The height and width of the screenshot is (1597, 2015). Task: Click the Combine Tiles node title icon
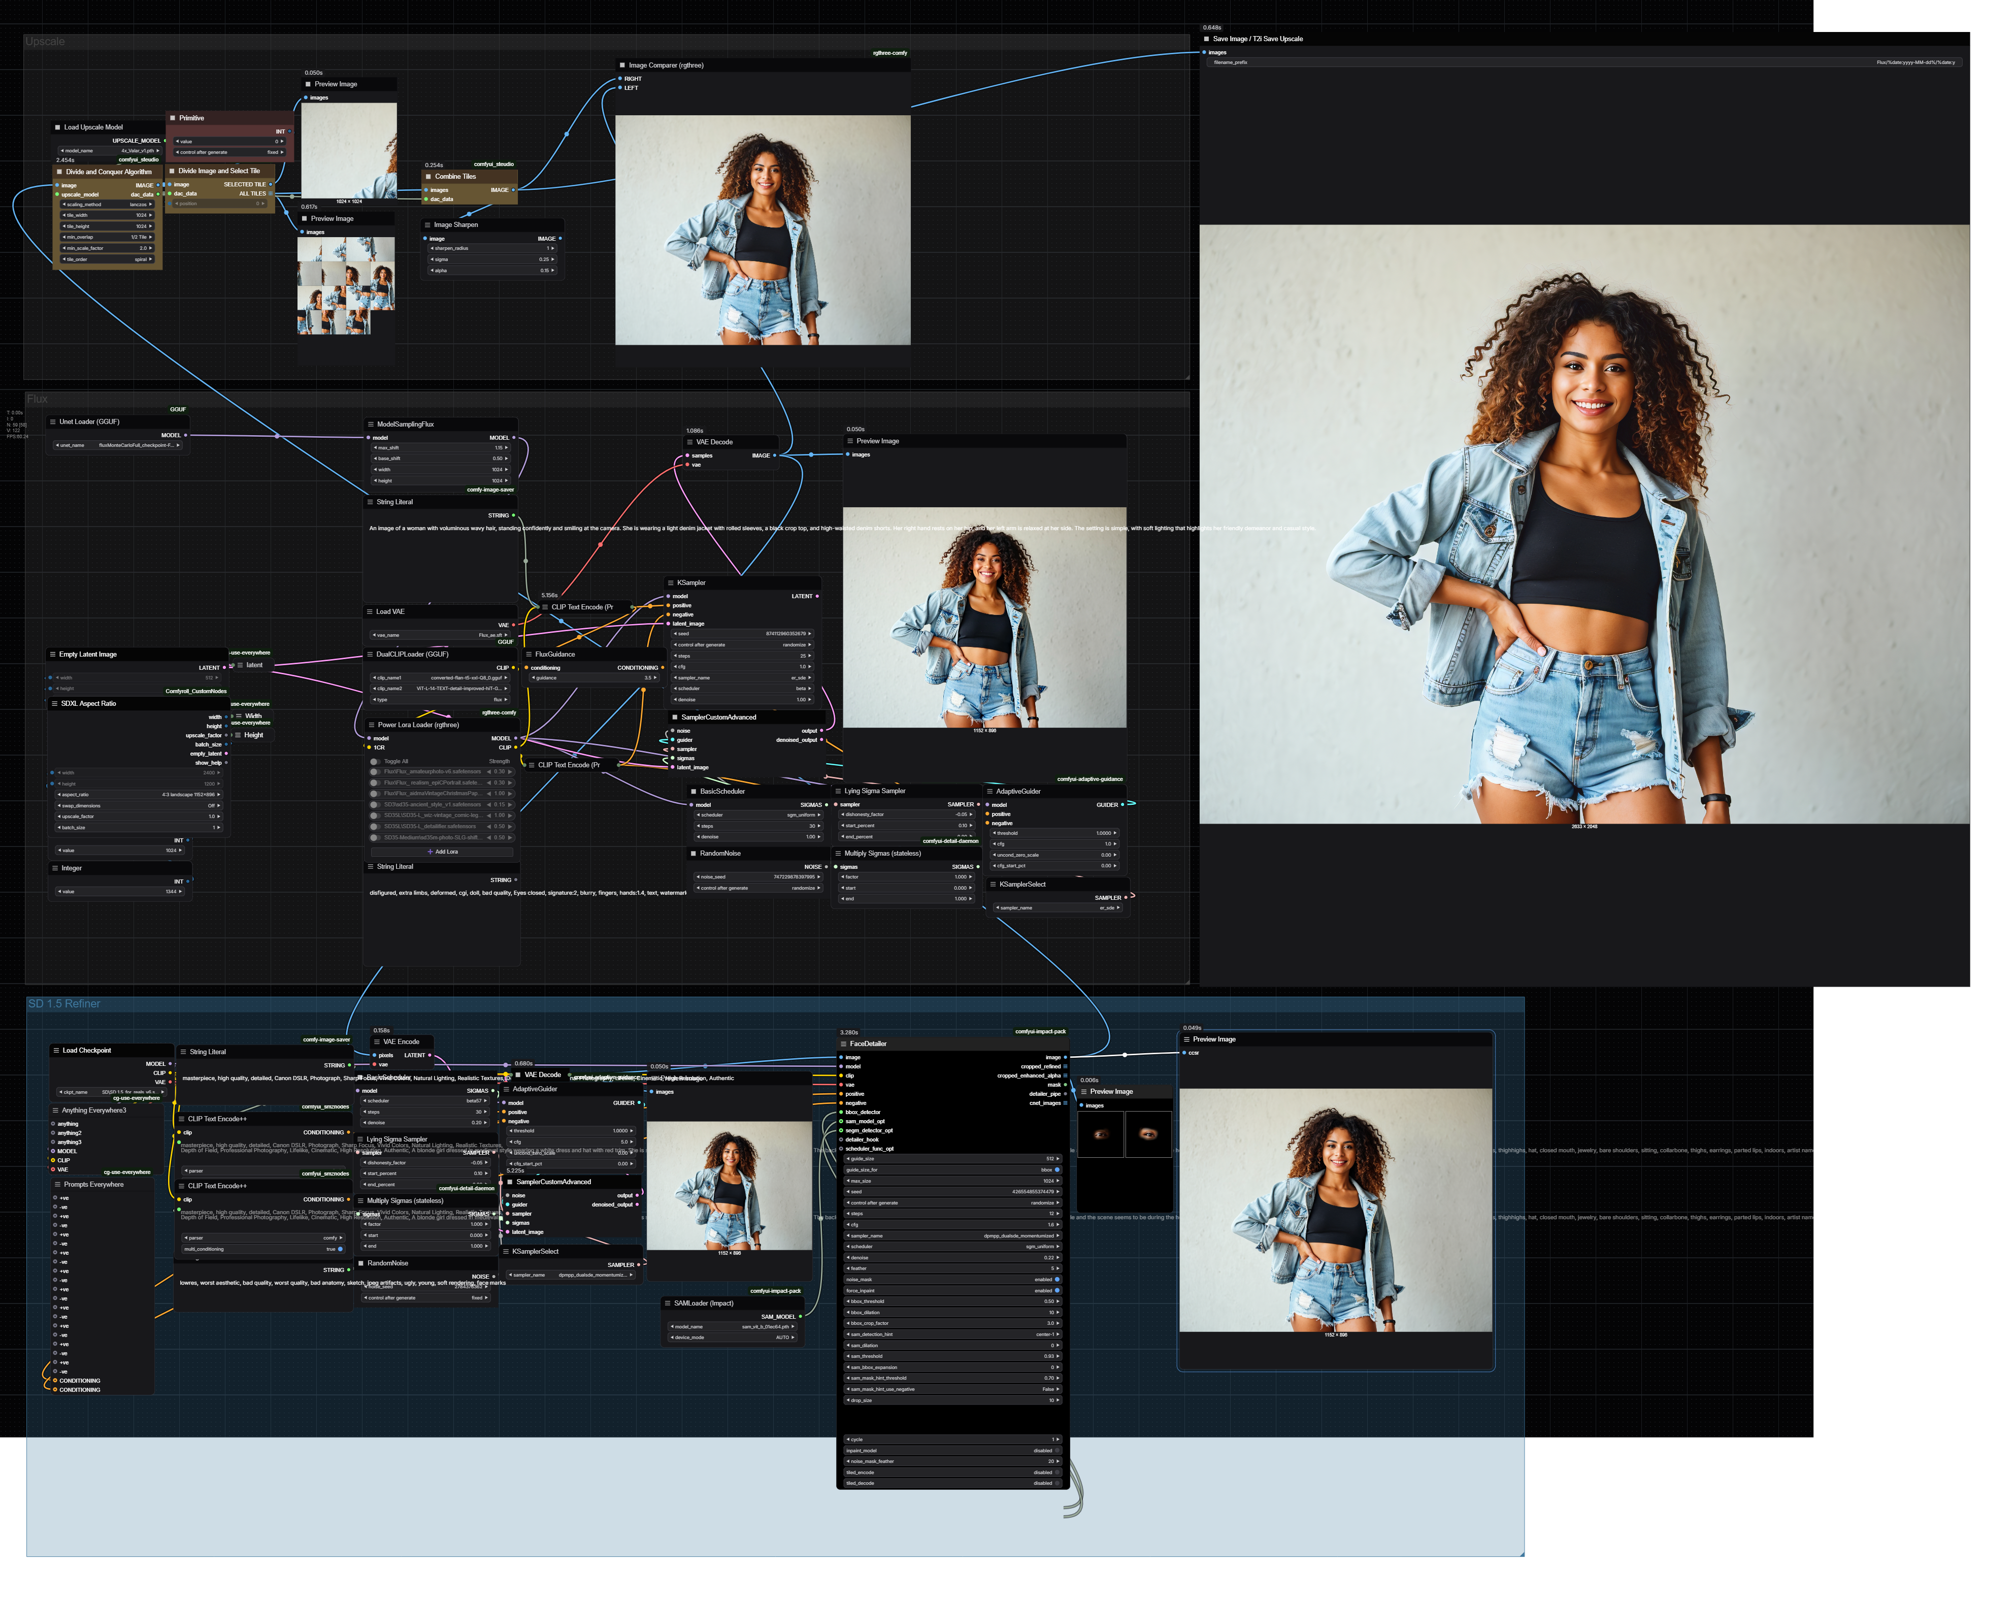coord(429,177)
